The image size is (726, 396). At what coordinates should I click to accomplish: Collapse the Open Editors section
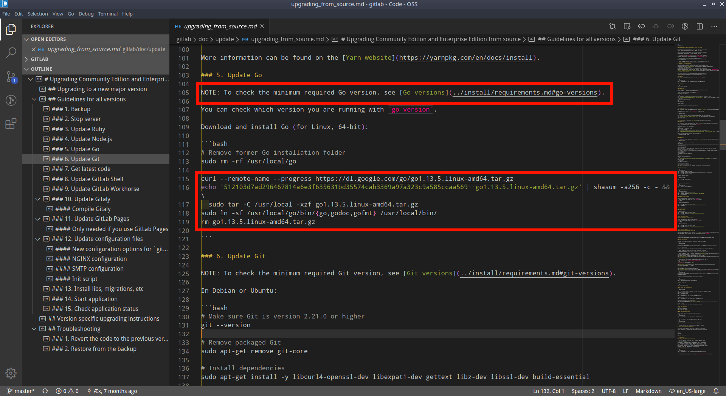pyautogui.click(x=96, y=39)
